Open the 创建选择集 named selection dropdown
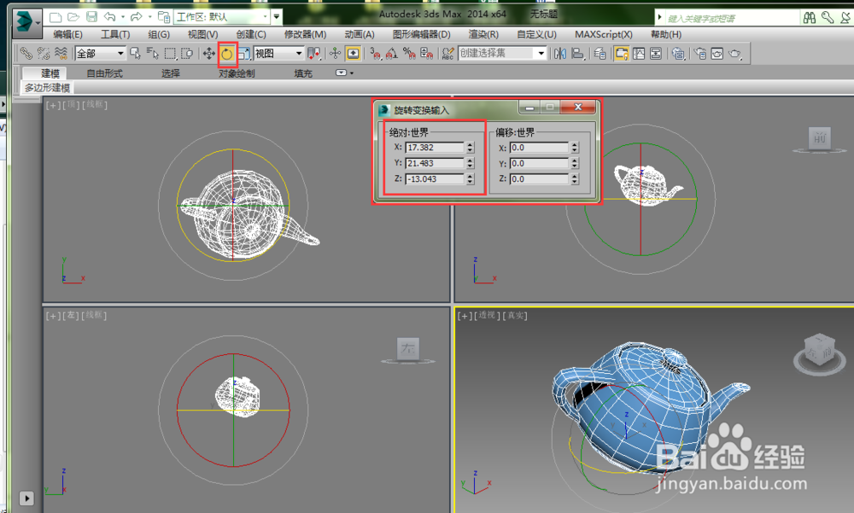 point(502,54)
